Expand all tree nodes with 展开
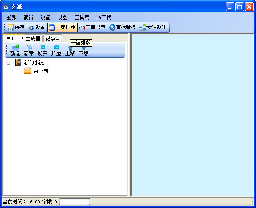 pyautogui.click(x=42, y=51)
